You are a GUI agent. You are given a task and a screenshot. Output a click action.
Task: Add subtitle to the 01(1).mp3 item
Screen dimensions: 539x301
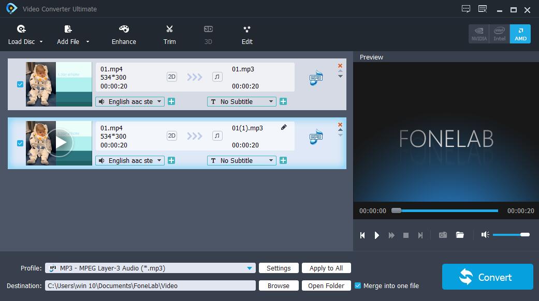point(283,161)
